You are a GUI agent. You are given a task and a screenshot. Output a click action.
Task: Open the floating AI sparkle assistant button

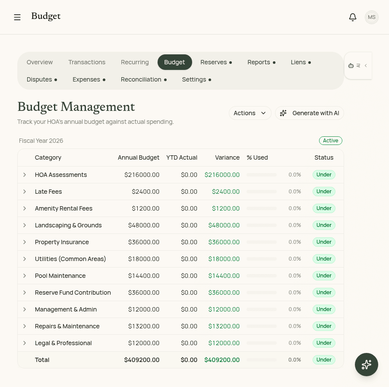coord(367,365)
